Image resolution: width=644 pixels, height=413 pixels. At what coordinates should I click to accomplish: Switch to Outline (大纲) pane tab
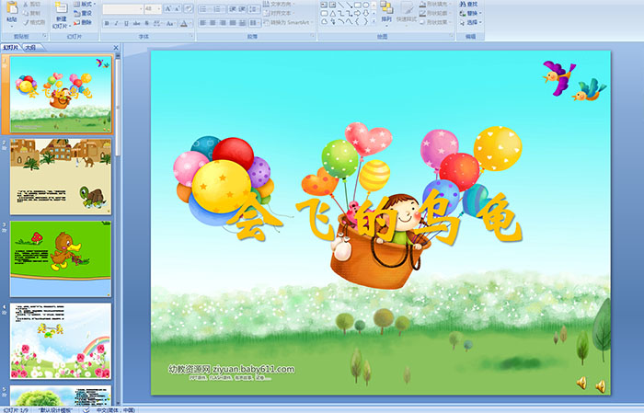tap(30, 48)
